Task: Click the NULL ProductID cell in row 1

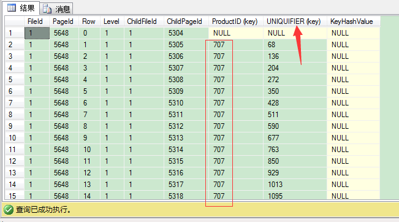Action: click(x=236, y=33)
